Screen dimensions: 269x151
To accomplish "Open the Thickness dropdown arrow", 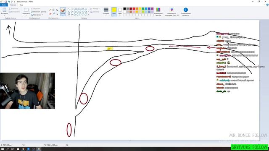I will click(106, 15).
